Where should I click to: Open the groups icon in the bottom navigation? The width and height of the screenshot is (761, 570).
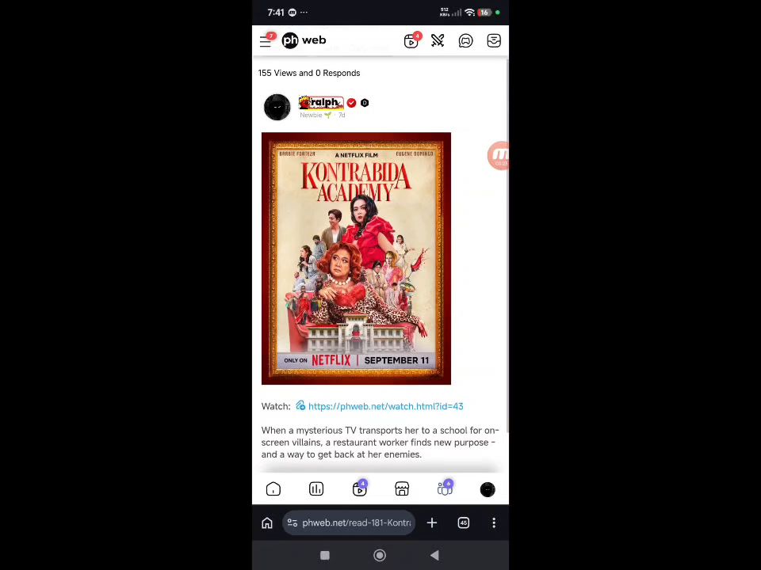(x=445, y=488)
